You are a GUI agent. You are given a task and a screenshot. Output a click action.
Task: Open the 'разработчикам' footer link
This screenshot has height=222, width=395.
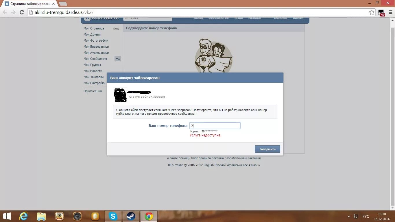(x=235, y=158)
